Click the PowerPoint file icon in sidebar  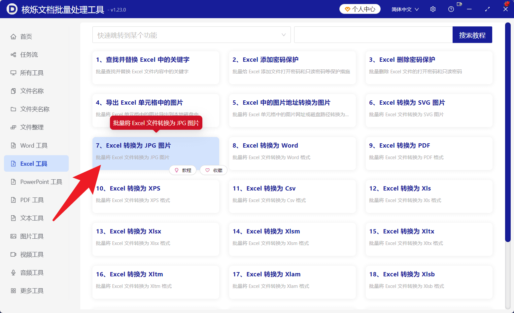[13, 182]
